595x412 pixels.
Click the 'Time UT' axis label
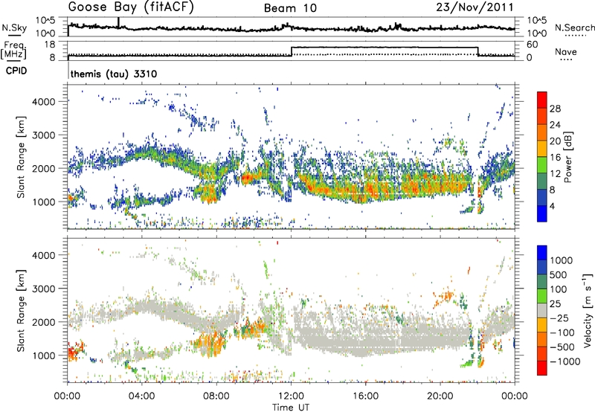coord(291,408)
